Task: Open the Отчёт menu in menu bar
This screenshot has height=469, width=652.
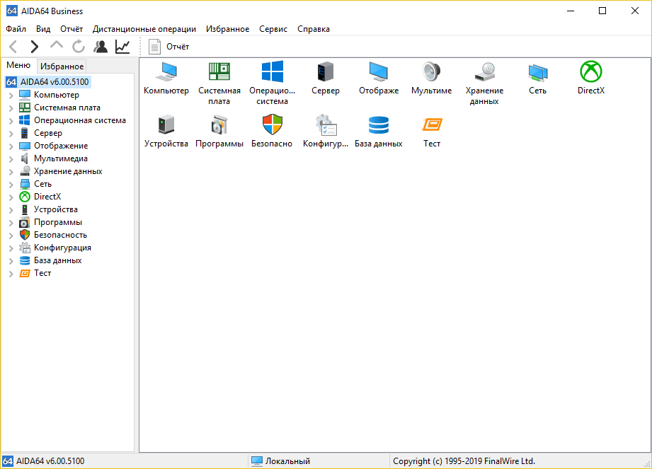Action: 72,29
